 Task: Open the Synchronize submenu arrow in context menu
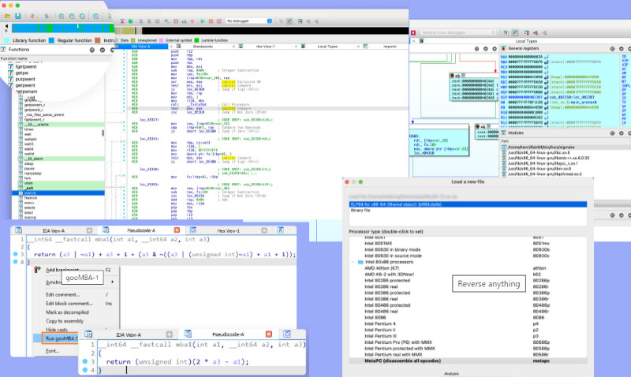[x=112, y=282]
